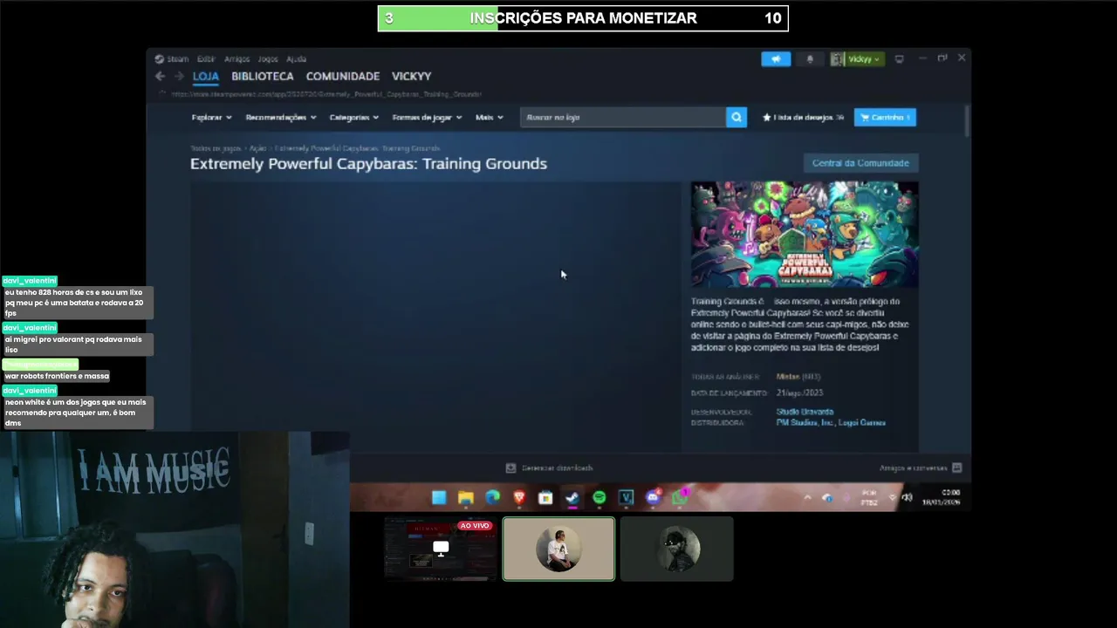Open the PM Studios, Inc. publisher link
The height and width of the screenshot is (628, 1117).
click(805, 422)
